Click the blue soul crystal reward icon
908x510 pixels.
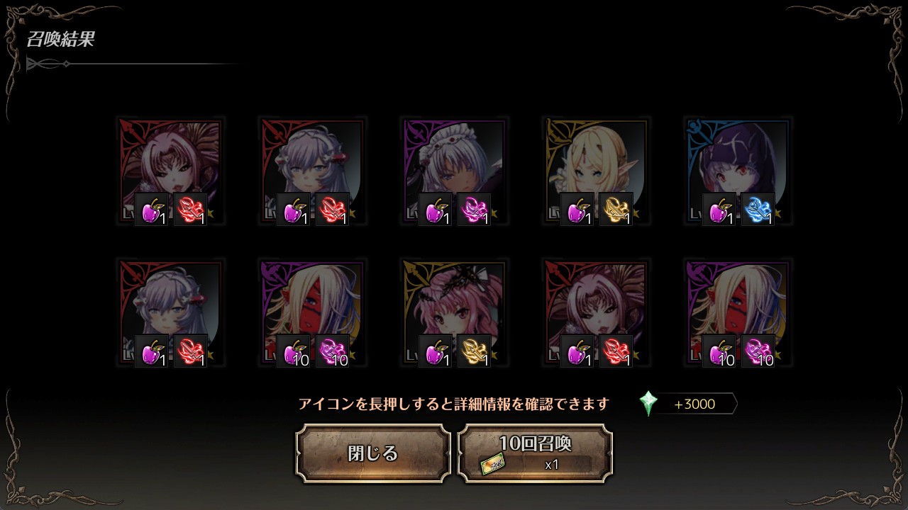758,210
